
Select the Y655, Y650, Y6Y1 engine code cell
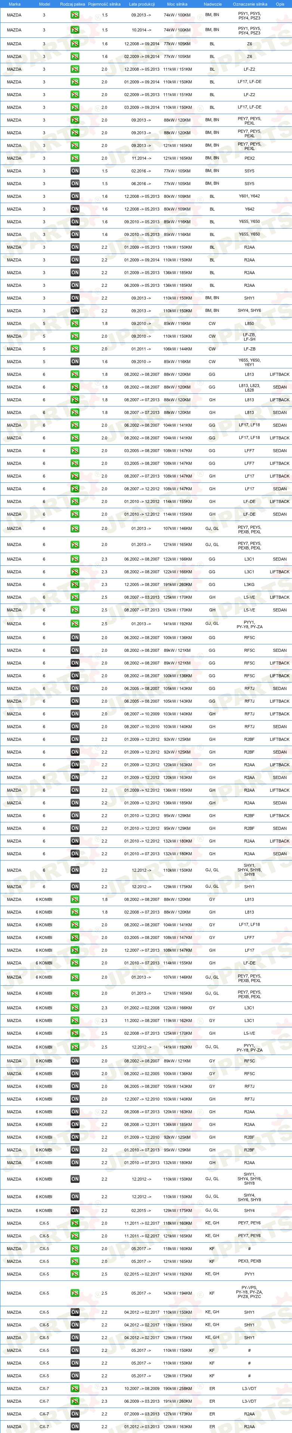click(250, 362)
